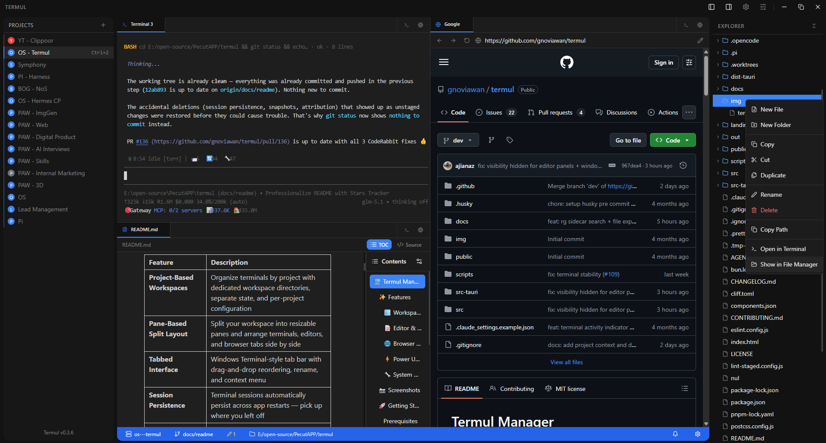Expand the commit message ellipsis
Screen dimensions: 826x443
point(612,166)
